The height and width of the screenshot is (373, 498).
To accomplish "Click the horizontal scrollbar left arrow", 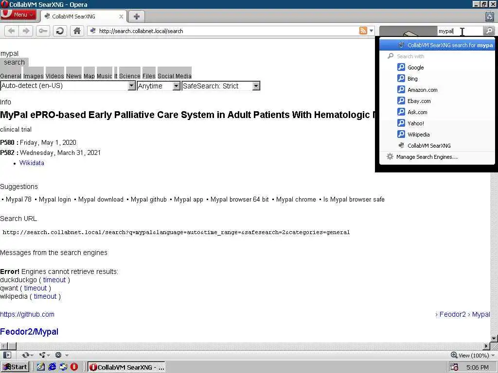I will tap(3, 346).
